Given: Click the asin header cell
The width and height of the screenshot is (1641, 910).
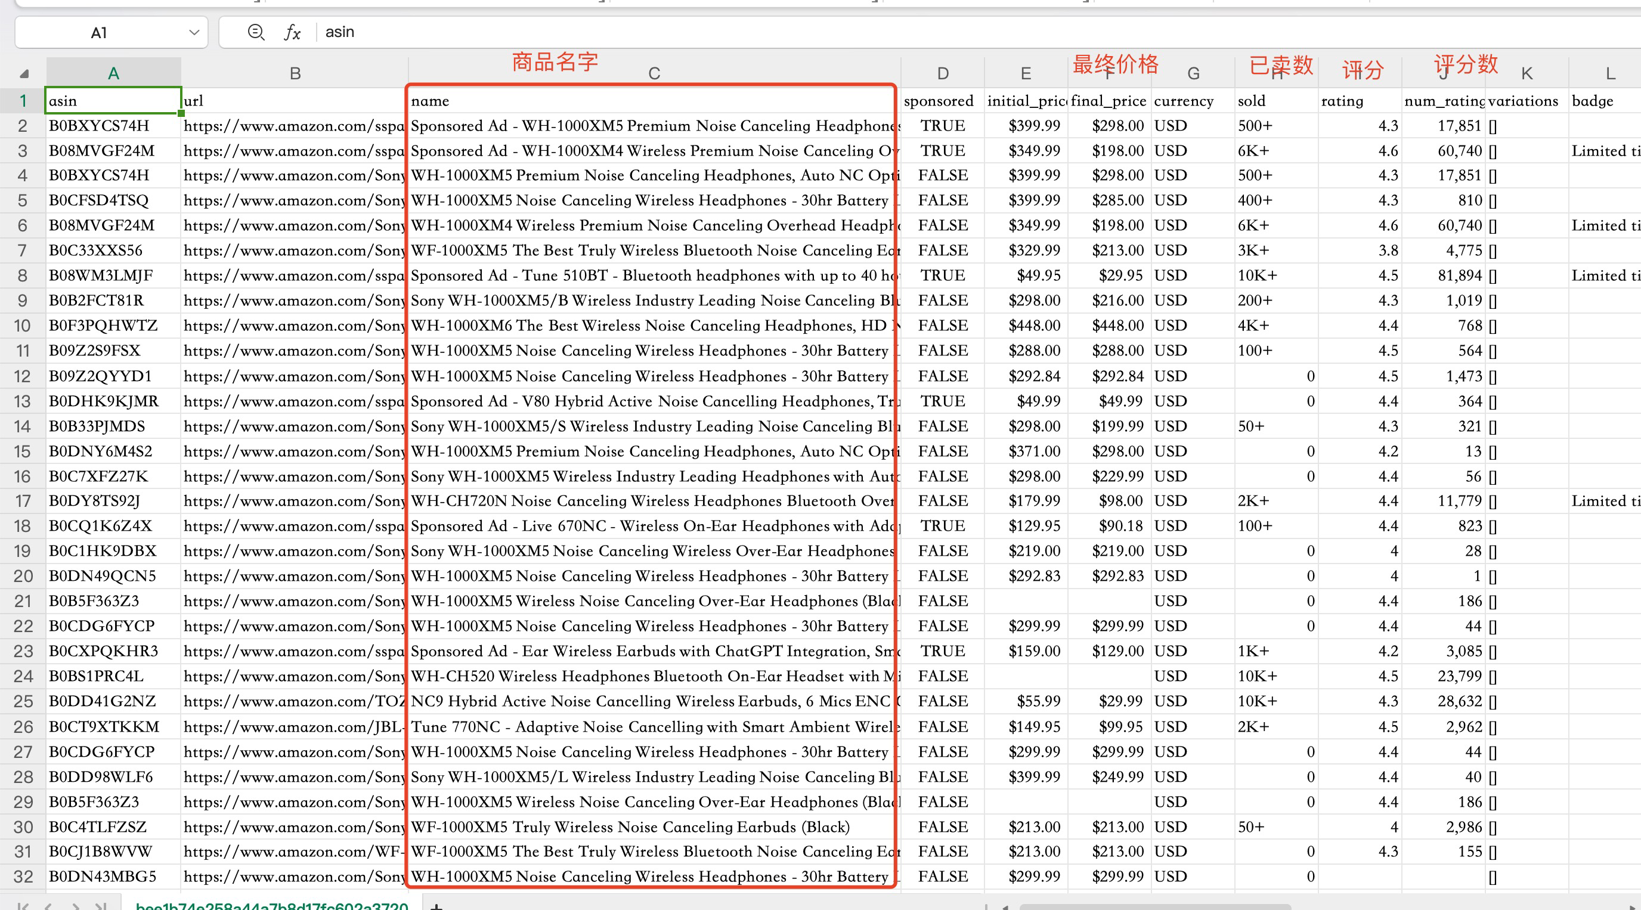Looking at the screenshot, I should click(x=113, y=101).
